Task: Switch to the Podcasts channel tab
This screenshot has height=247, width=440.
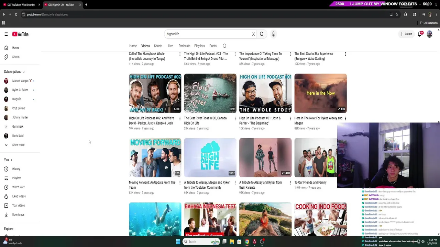Action: click(184, 46)
